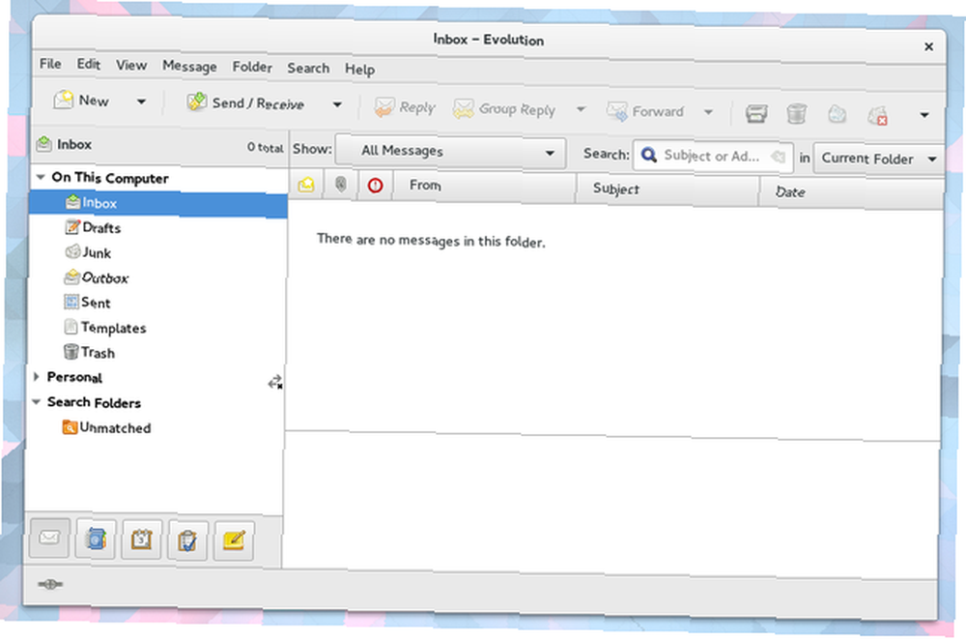The width and height of the screenshot is (966, 639).
Task: Click the Delete trash can toolbar icon
Action: (796, 113)
